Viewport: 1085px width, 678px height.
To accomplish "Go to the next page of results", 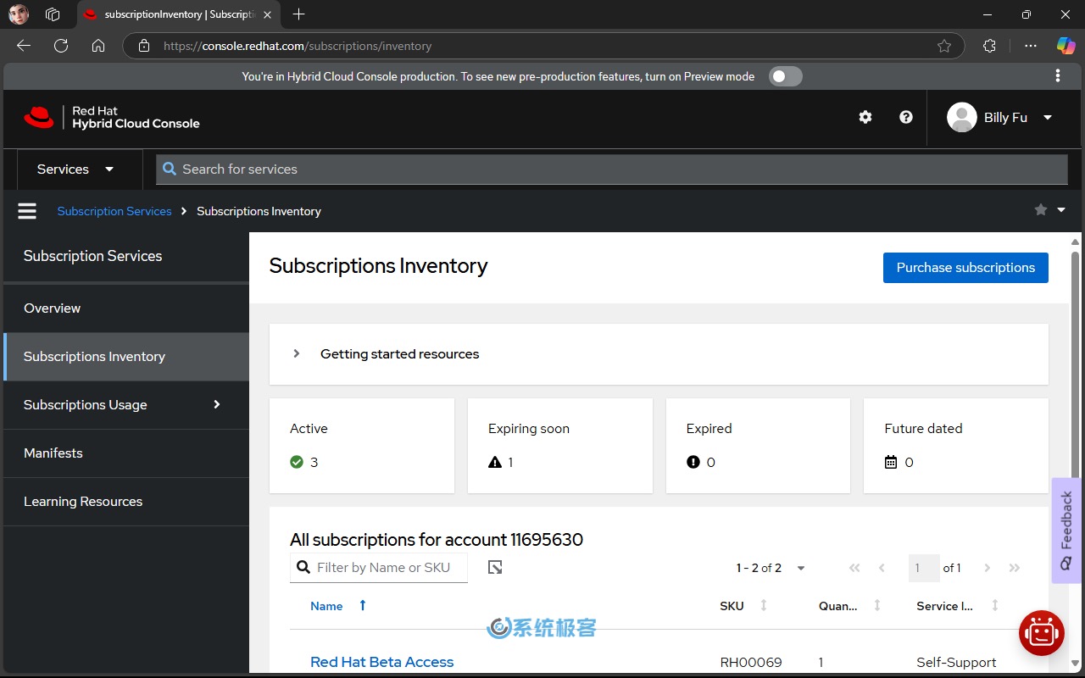I will pos(988,568).
